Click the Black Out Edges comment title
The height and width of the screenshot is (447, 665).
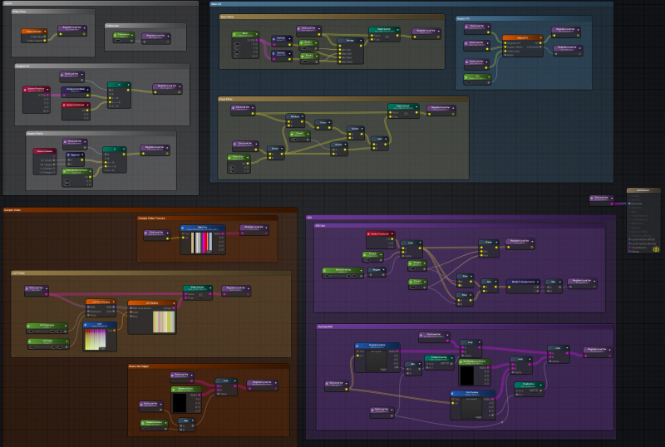[138, 366]
